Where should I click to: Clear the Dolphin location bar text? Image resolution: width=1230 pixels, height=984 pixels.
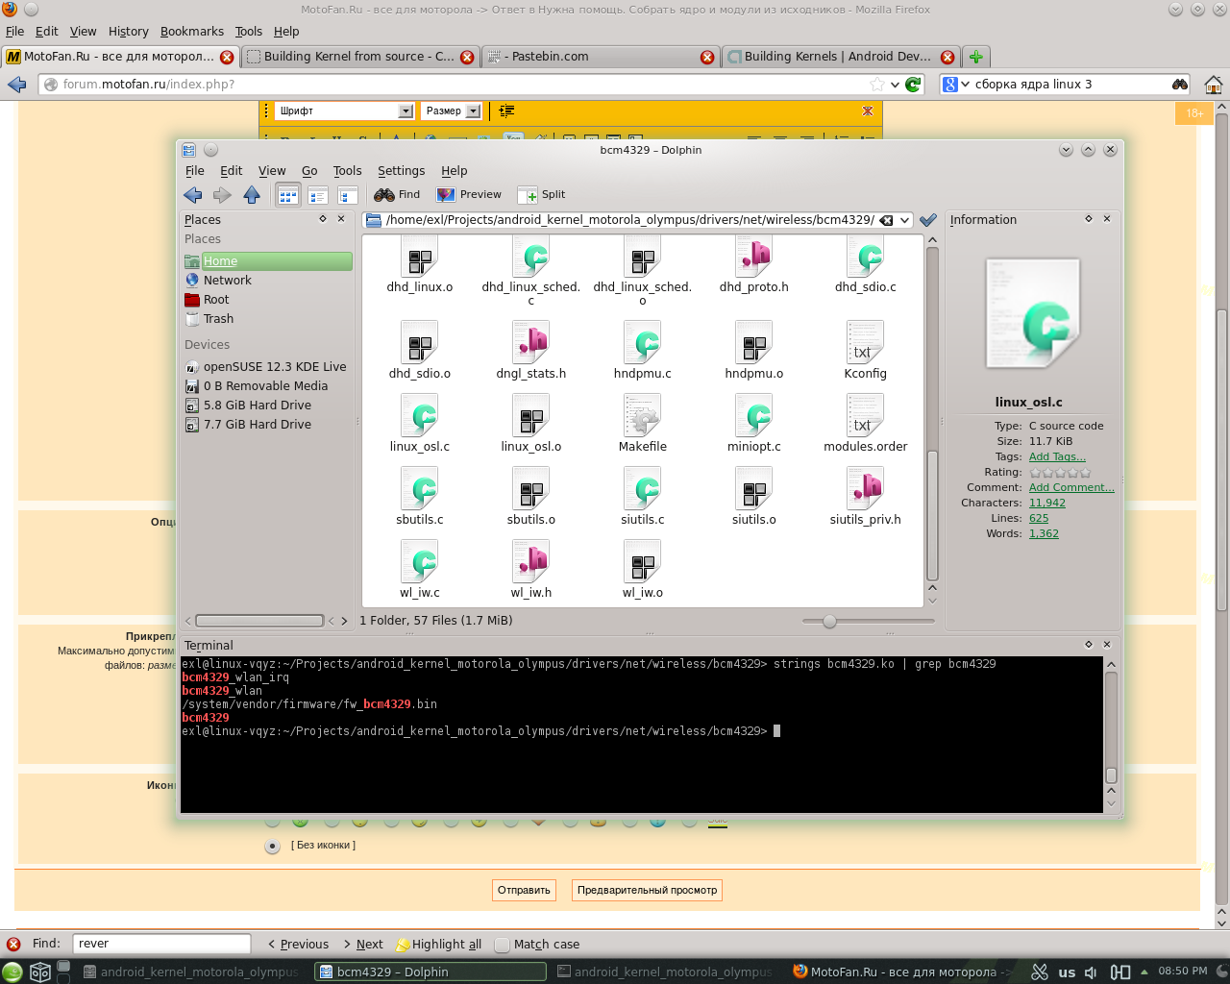886,220
